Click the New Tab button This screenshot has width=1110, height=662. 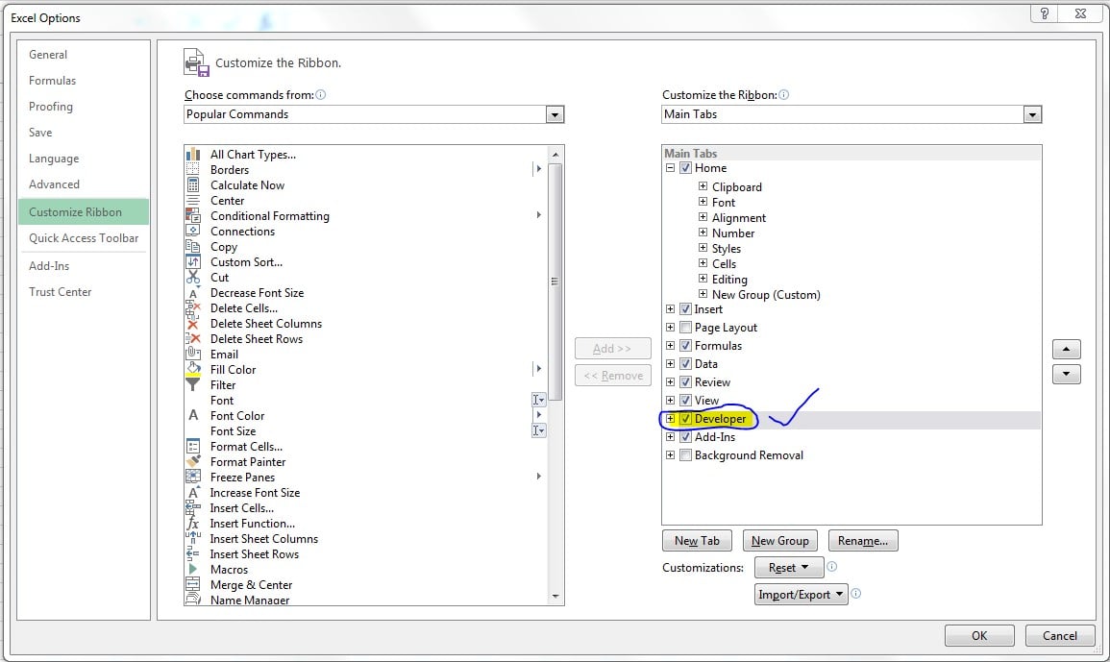click(x=698, y=541)
